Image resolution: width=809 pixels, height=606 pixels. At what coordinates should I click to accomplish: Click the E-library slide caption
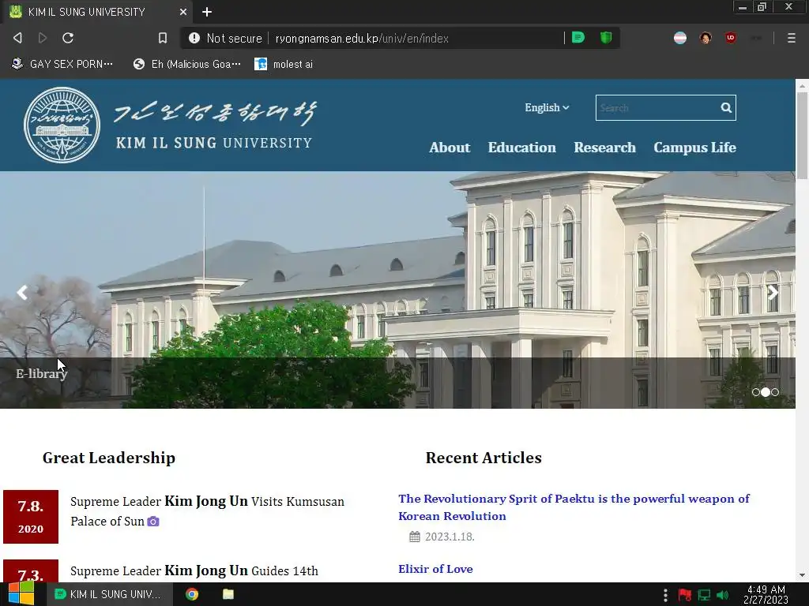pos(41,373)
